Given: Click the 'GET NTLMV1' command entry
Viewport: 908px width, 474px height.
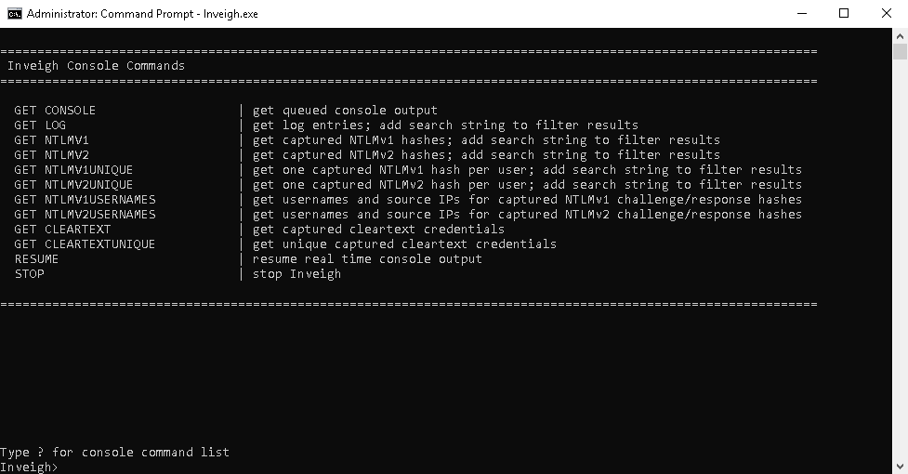Looking at the screenshot, I should click(x=51, y=140).
